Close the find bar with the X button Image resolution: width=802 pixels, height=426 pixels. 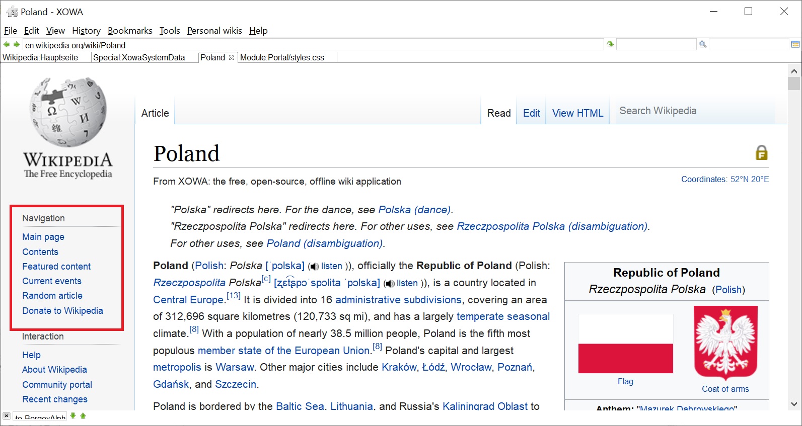[x=6, y=416]
